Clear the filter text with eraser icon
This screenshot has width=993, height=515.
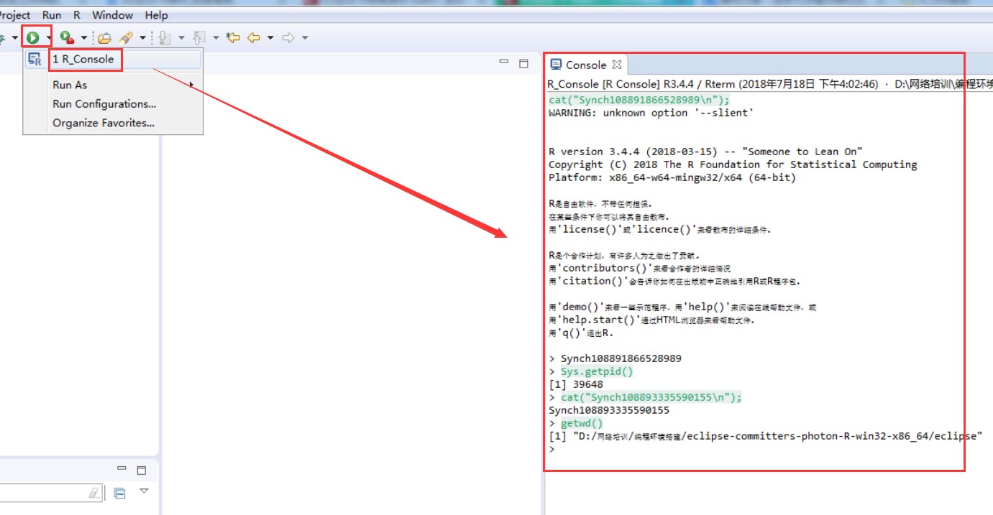[x=94, y=493]
